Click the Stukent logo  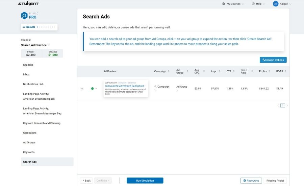point(28,3)
